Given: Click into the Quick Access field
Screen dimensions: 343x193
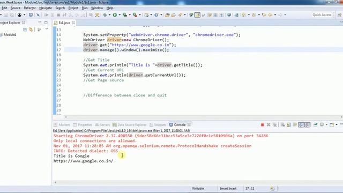Looking at the screenshot, I should [x=322, y=15].
